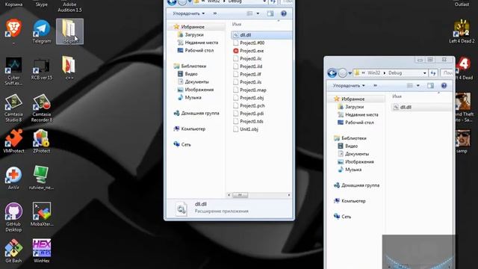Open the samp desktop shortcut
Image resolution: width=478 pixels, height=269 pixels.
pos(462,141)
